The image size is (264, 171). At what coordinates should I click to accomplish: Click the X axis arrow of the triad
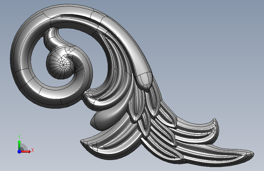coord(25,152)
